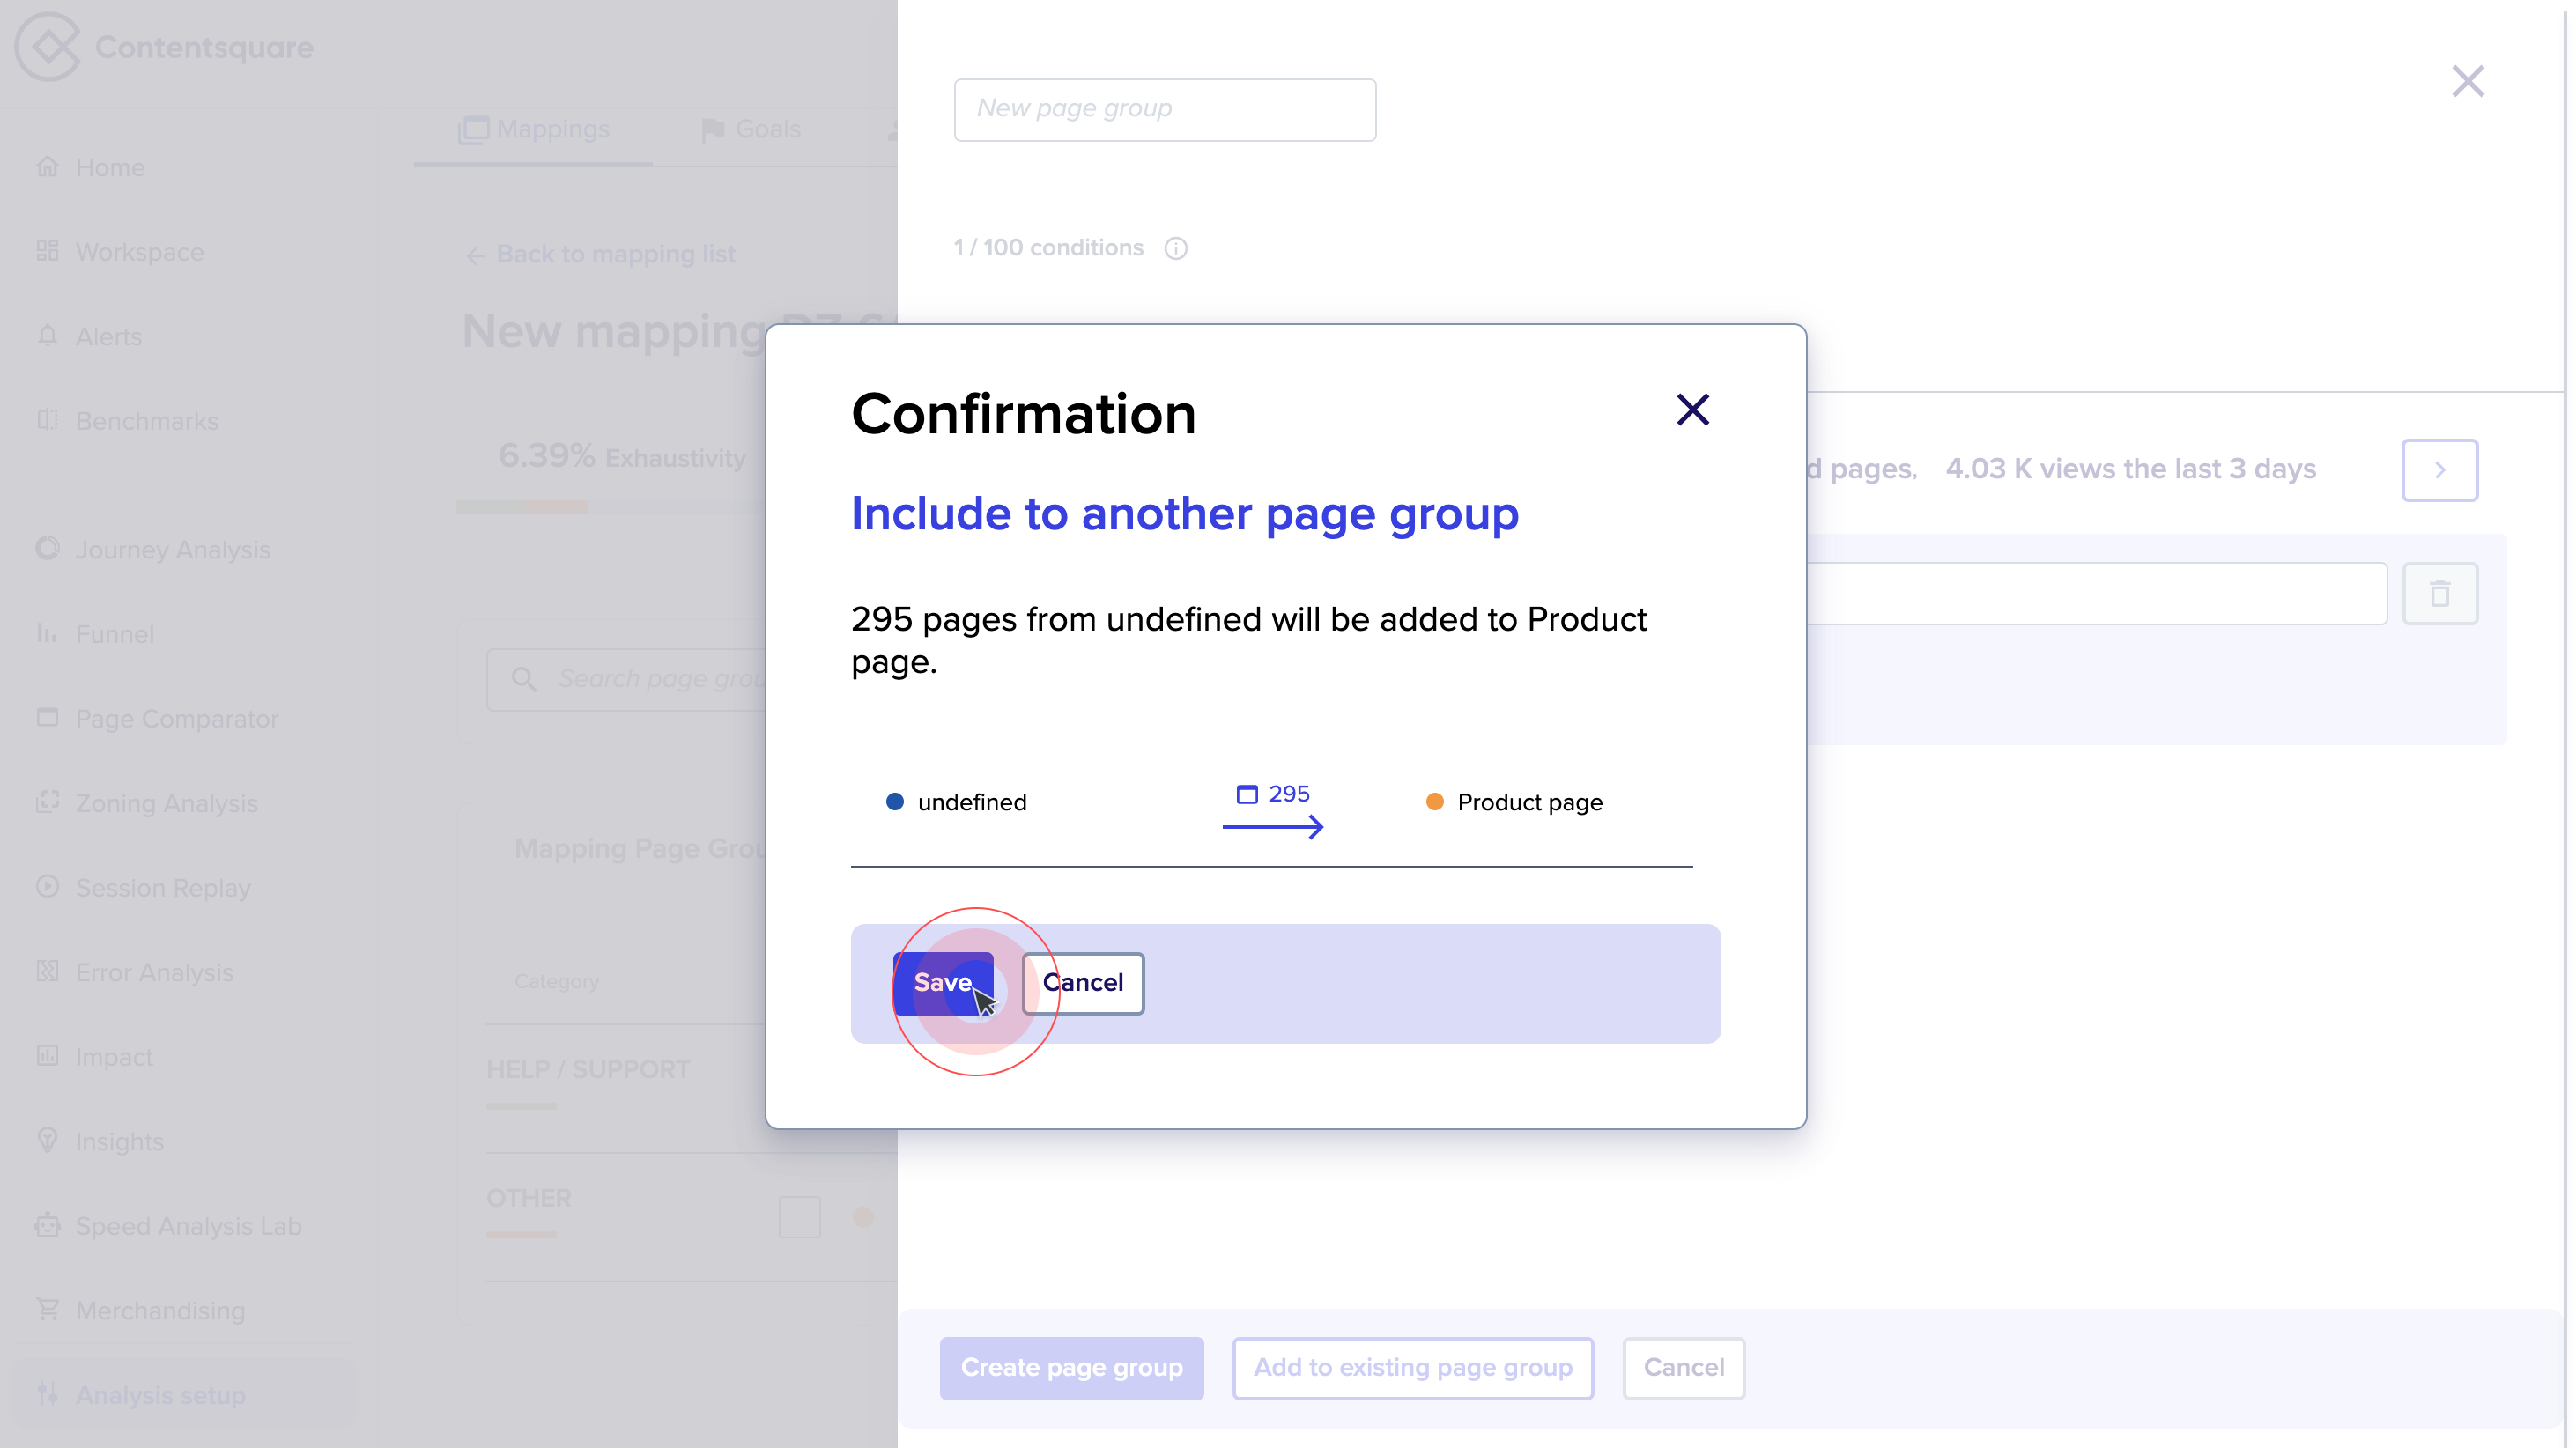Image resolution: width=2576 pixels, height=1448 pixels.
Task: Click the info icon beside conditions counter
Action: 1176,248
